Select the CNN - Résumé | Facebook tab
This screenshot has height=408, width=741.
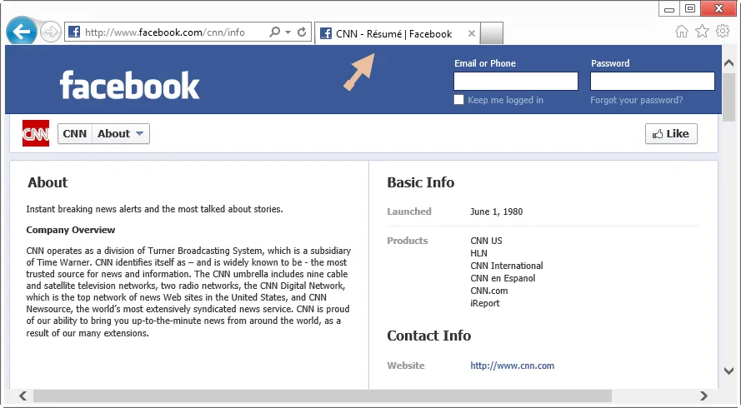point(397,33)
